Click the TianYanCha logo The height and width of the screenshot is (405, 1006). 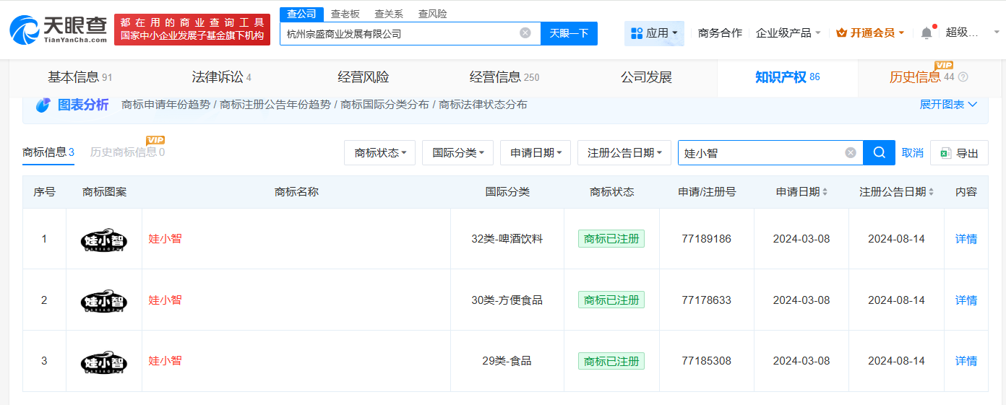pos(58,30)
